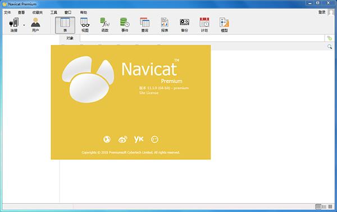The width and height of the screenshot is (337, 212).
Task: Click the Login (登录) link
Action: point(322,12)
